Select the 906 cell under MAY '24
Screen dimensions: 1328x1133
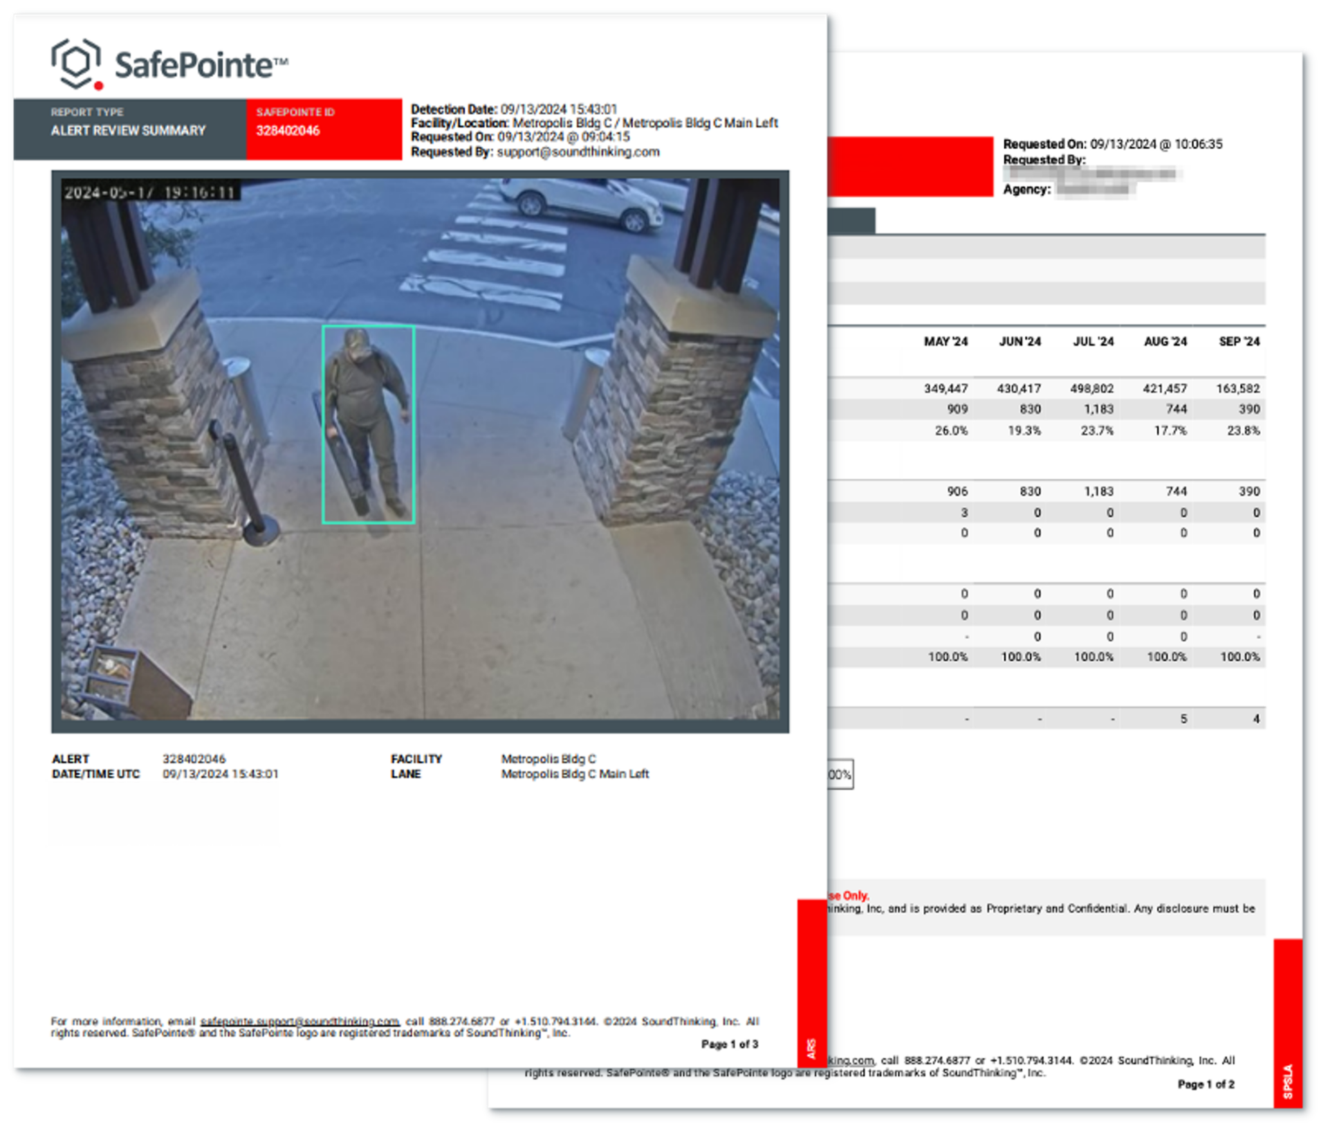point(957,491)
